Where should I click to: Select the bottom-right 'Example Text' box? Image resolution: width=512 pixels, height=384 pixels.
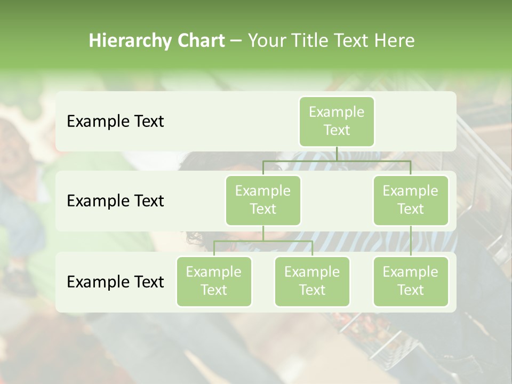pos(411,281)
